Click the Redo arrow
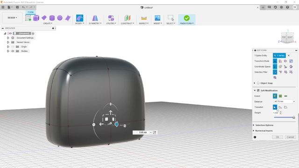The image size is (299, 168). coord(31,7)
